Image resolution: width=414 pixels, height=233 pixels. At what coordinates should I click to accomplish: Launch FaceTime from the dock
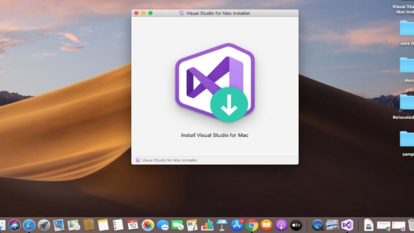point(177,225)
